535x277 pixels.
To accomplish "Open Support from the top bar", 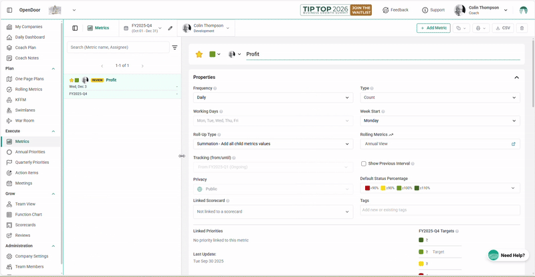I will click(x=433, y=10).
